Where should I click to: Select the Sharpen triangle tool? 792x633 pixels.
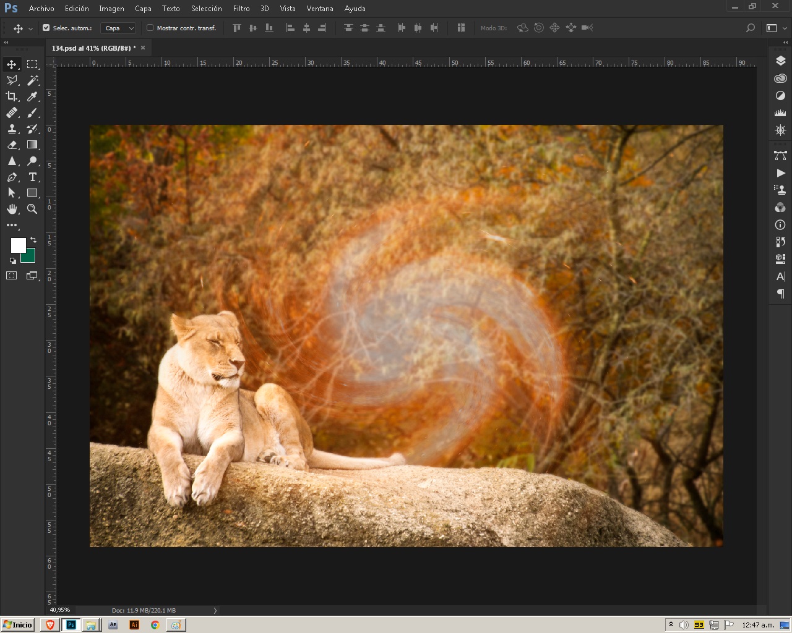coord(12,161)
